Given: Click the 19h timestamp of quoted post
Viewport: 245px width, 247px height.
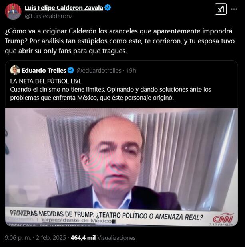Looking at the screenshot, I should point(131,71).
